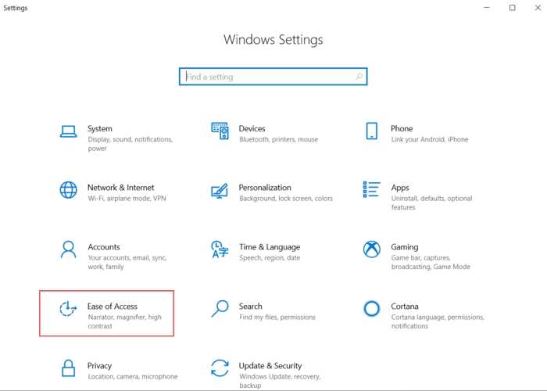Go to Update & Security title

(x=270, y=365)
